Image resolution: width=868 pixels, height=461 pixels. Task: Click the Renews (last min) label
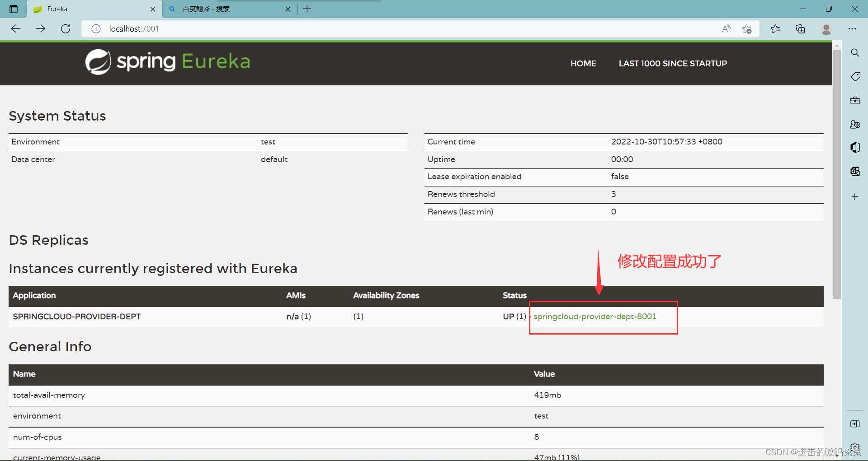click(460, 212)
